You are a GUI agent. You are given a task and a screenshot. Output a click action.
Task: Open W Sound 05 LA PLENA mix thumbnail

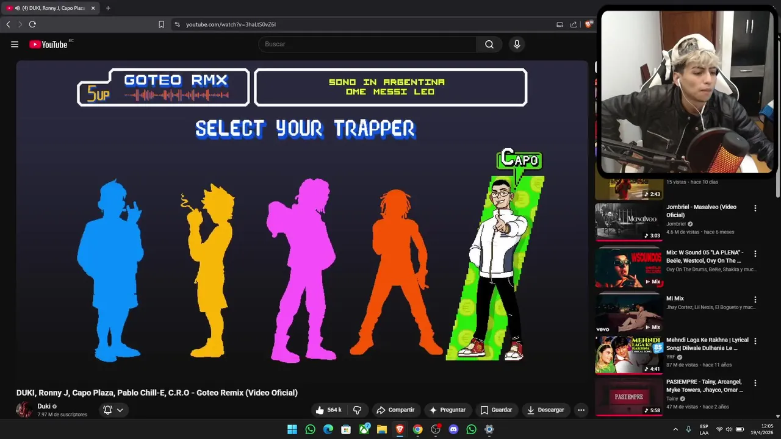point(628,267)
